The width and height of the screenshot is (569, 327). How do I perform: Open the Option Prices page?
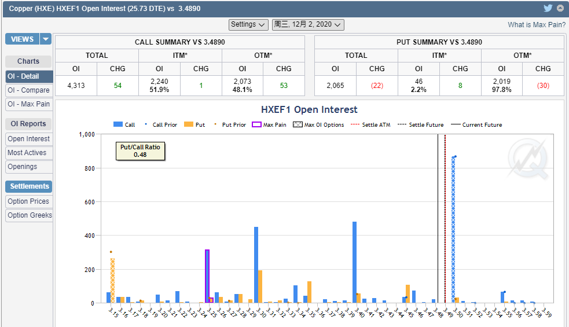[29, 201]
